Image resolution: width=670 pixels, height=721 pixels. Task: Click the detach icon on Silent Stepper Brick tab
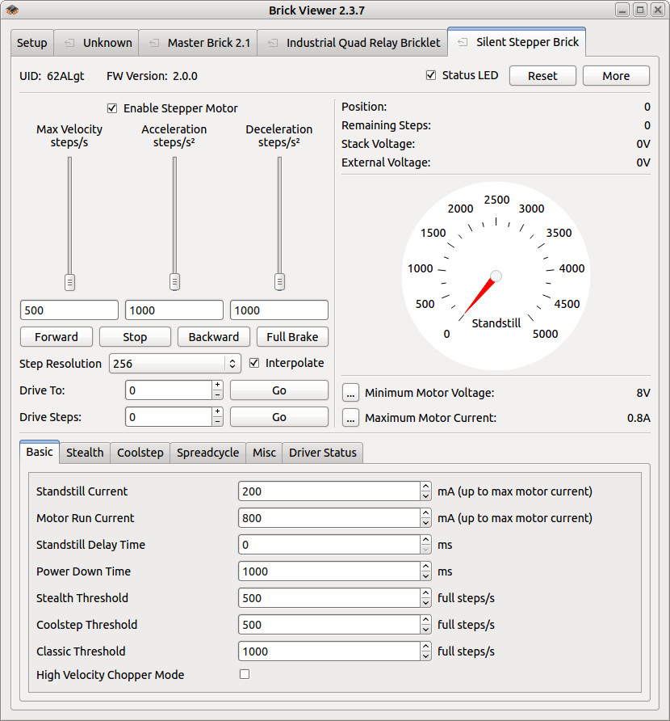pos(463,42)
